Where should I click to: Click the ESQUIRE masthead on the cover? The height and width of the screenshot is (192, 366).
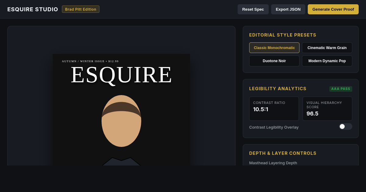[x=121, y=75]
